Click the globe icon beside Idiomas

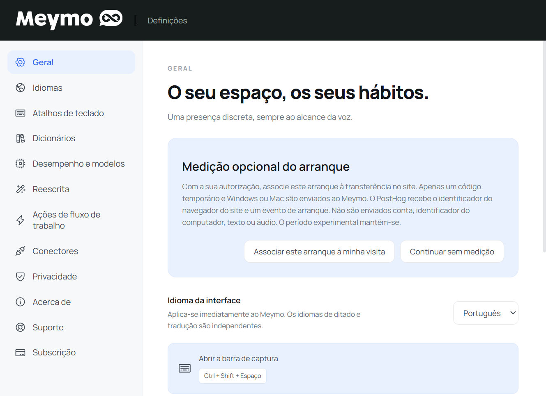click(20, 88)
